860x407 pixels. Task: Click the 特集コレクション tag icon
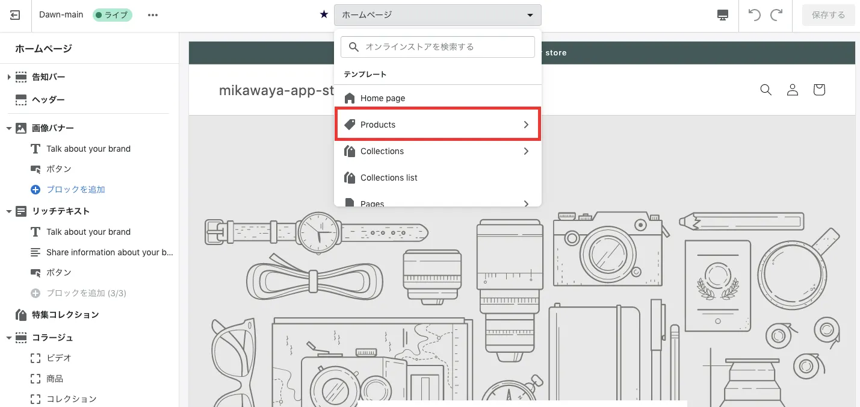pos(21,315)
